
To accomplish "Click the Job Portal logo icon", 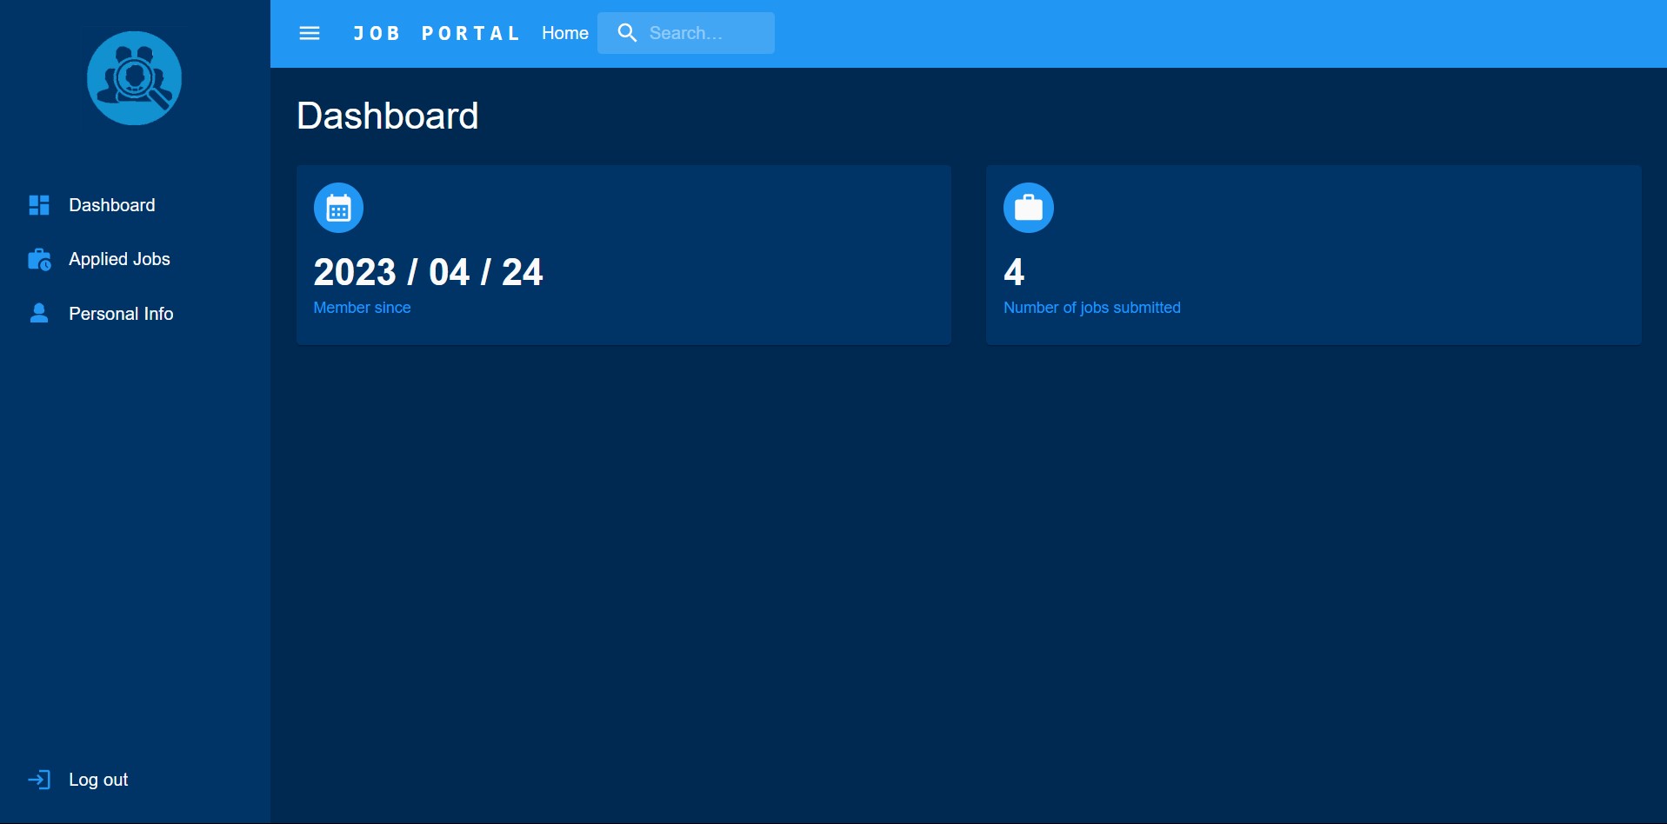I will [134, 77].
